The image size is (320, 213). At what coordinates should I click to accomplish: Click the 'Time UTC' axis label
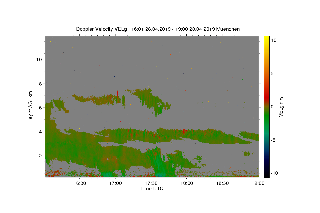(152, 189)
